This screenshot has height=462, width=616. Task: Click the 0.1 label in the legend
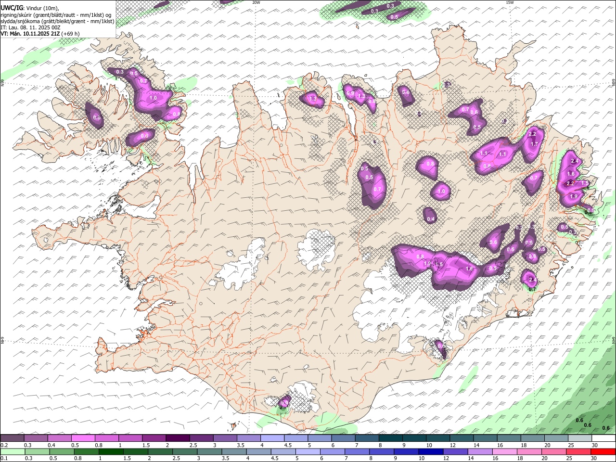(3, 459)
